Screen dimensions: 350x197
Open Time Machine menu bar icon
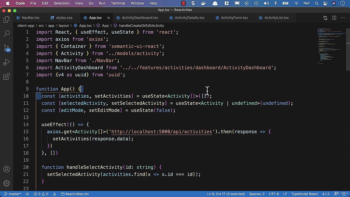(x=256, y=3)
